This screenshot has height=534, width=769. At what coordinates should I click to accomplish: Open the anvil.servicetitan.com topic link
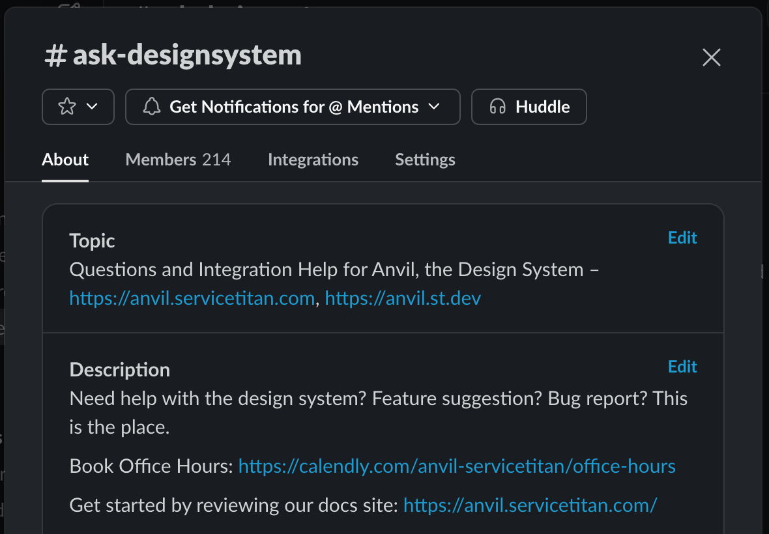pos(191,298)
